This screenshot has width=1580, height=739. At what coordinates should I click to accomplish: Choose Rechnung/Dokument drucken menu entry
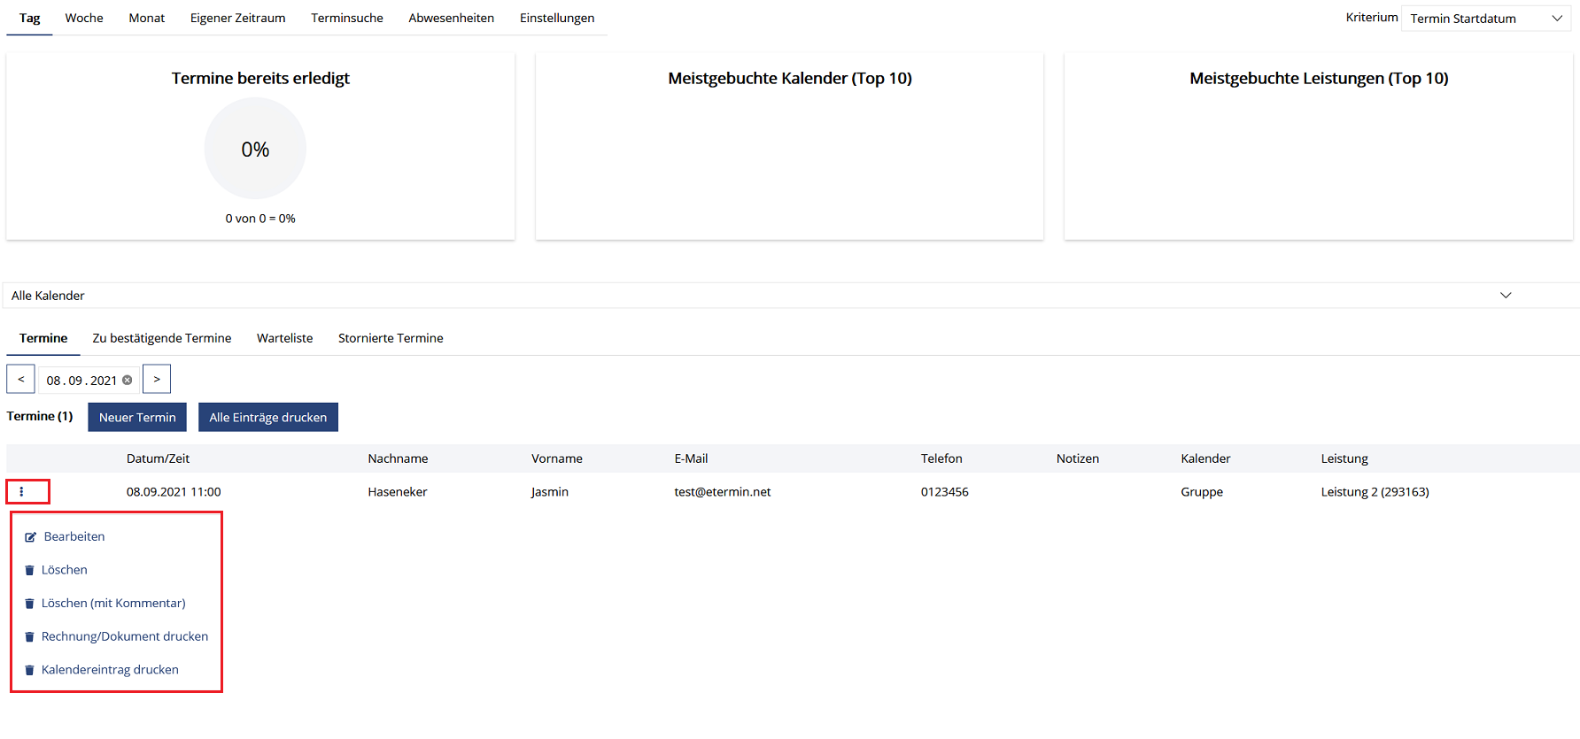coord(125,636)
